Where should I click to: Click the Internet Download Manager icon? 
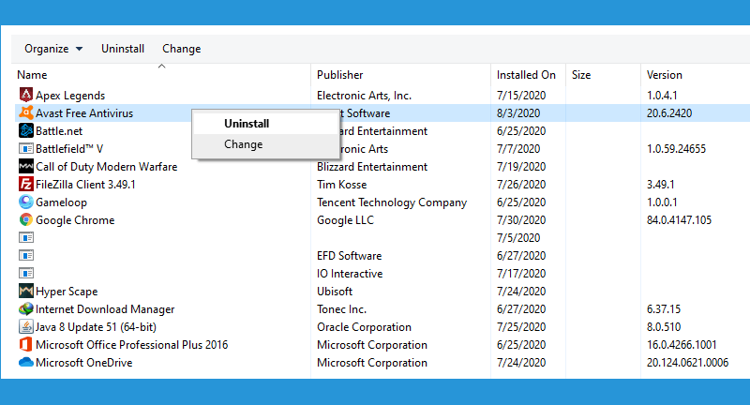[26, 308]
